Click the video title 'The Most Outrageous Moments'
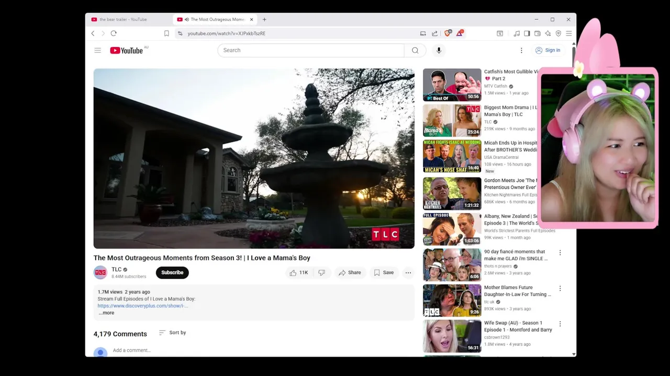This screenshot has width=670, height=376. click(202, 258)
